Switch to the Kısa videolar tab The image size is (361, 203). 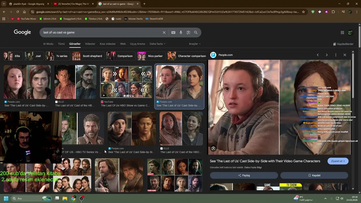coord(108,44)
